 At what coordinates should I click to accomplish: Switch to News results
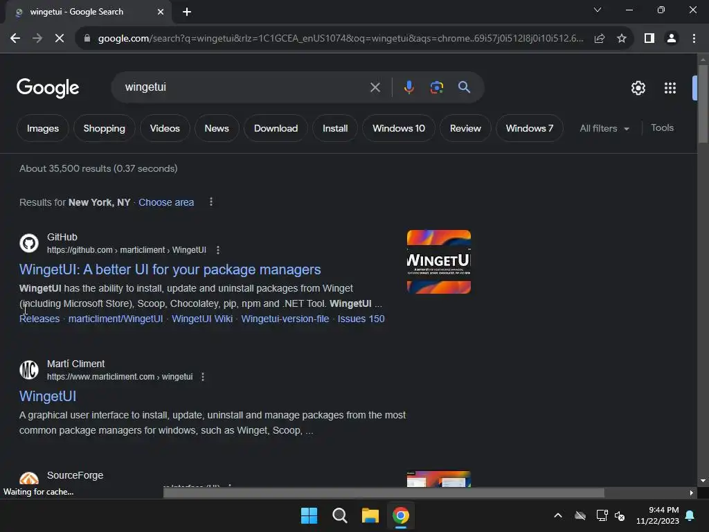pos(217,128)
